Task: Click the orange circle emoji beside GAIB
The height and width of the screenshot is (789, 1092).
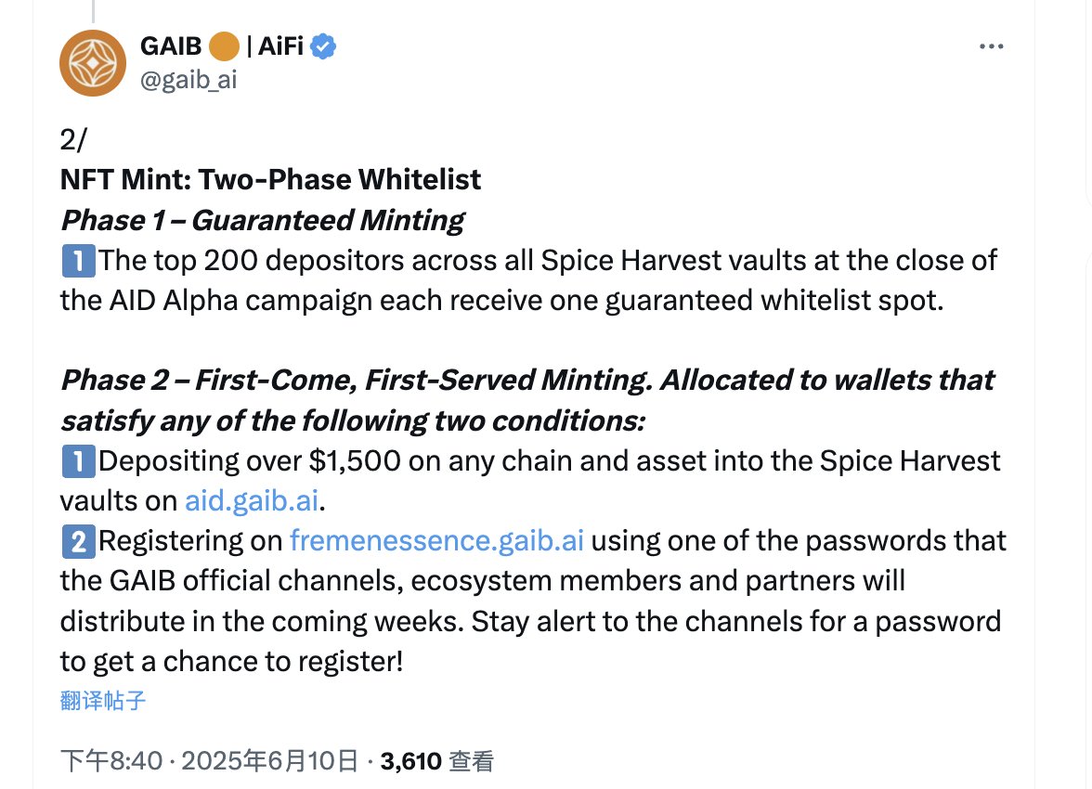Action: pos(225,46)
